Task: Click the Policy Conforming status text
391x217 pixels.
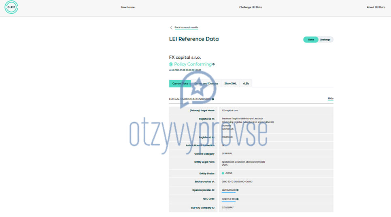Action: click(x=193, y=64)
